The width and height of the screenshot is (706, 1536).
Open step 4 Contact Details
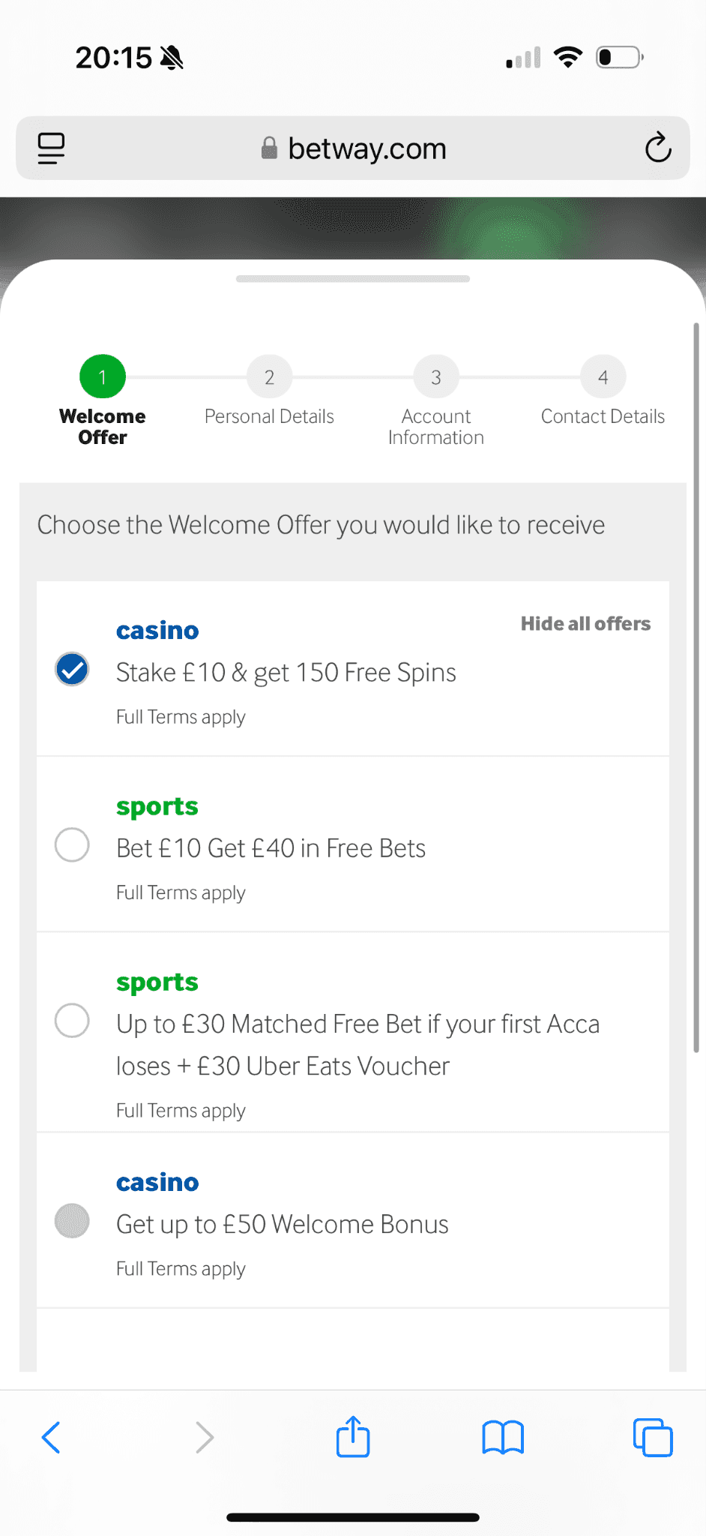pyautogui.click(x=603, y=377)
